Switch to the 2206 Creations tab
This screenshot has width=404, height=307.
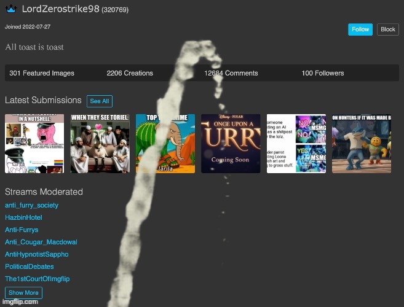[x=130, y=73]
